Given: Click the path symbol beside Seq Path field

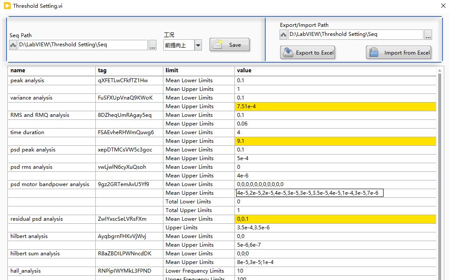Looking at the screenshot, I should click(12, 45).
